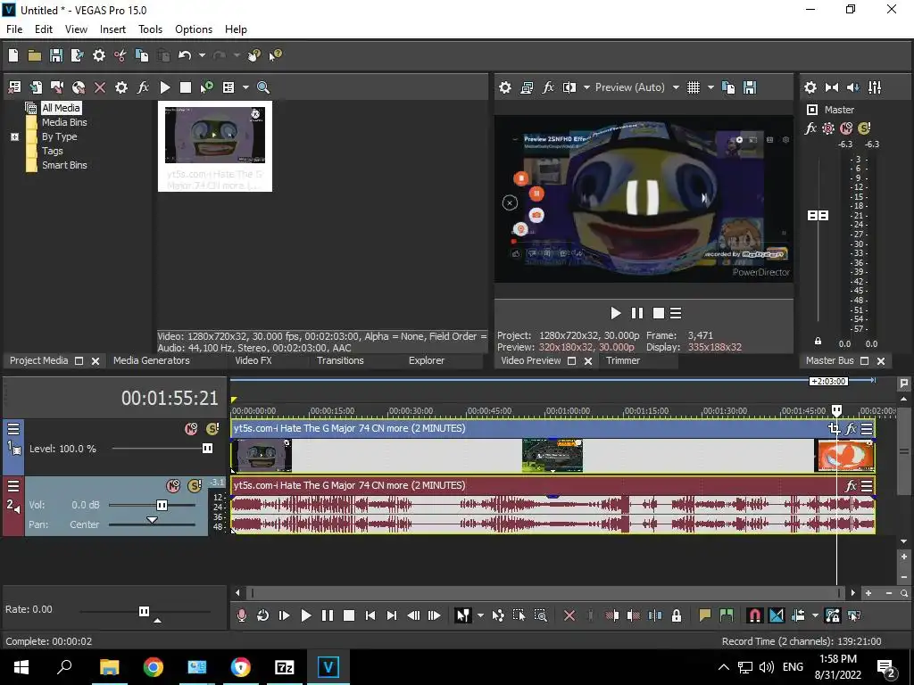Switch to the Explorer tab
The height and width of the screenshot is (685, 914).
tap(426, 360)
